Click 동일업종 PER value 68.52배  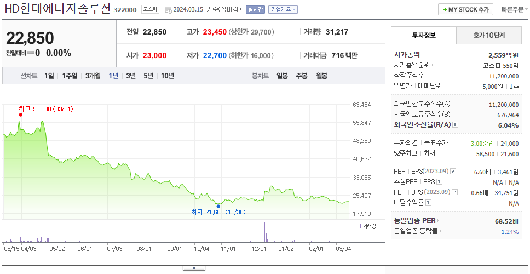pos(506,221)
